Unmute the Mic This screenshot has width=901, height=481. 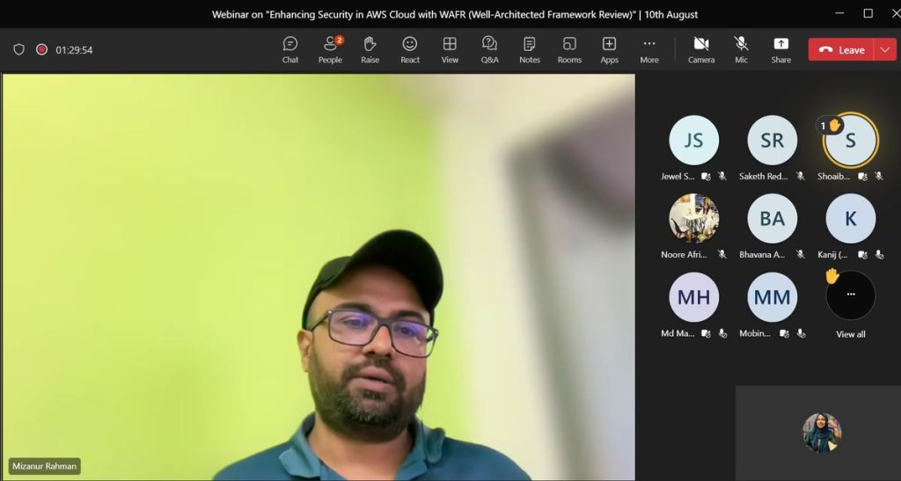[x=742, y=49]
